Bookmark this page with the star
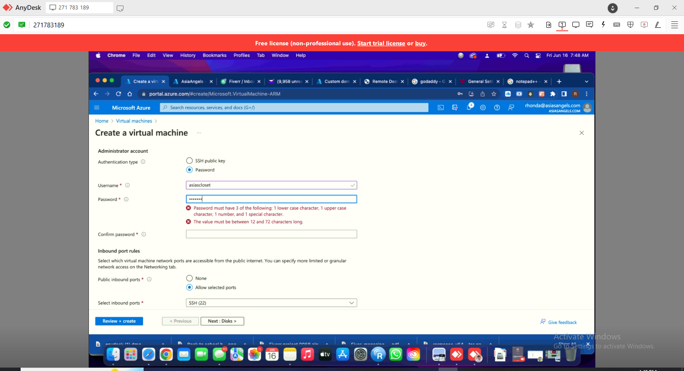684x371 pixels. coord(494,94)
